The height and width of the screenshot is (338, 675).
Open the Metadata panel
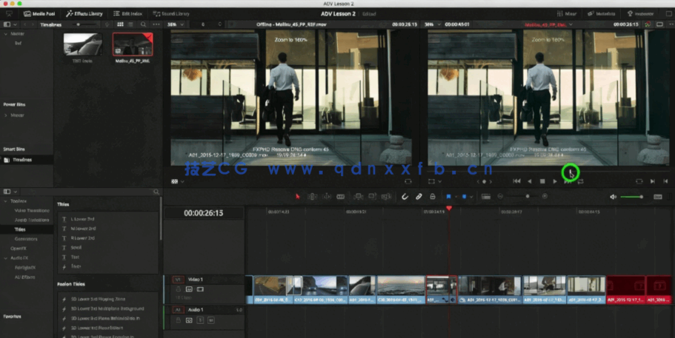(602, 14)
